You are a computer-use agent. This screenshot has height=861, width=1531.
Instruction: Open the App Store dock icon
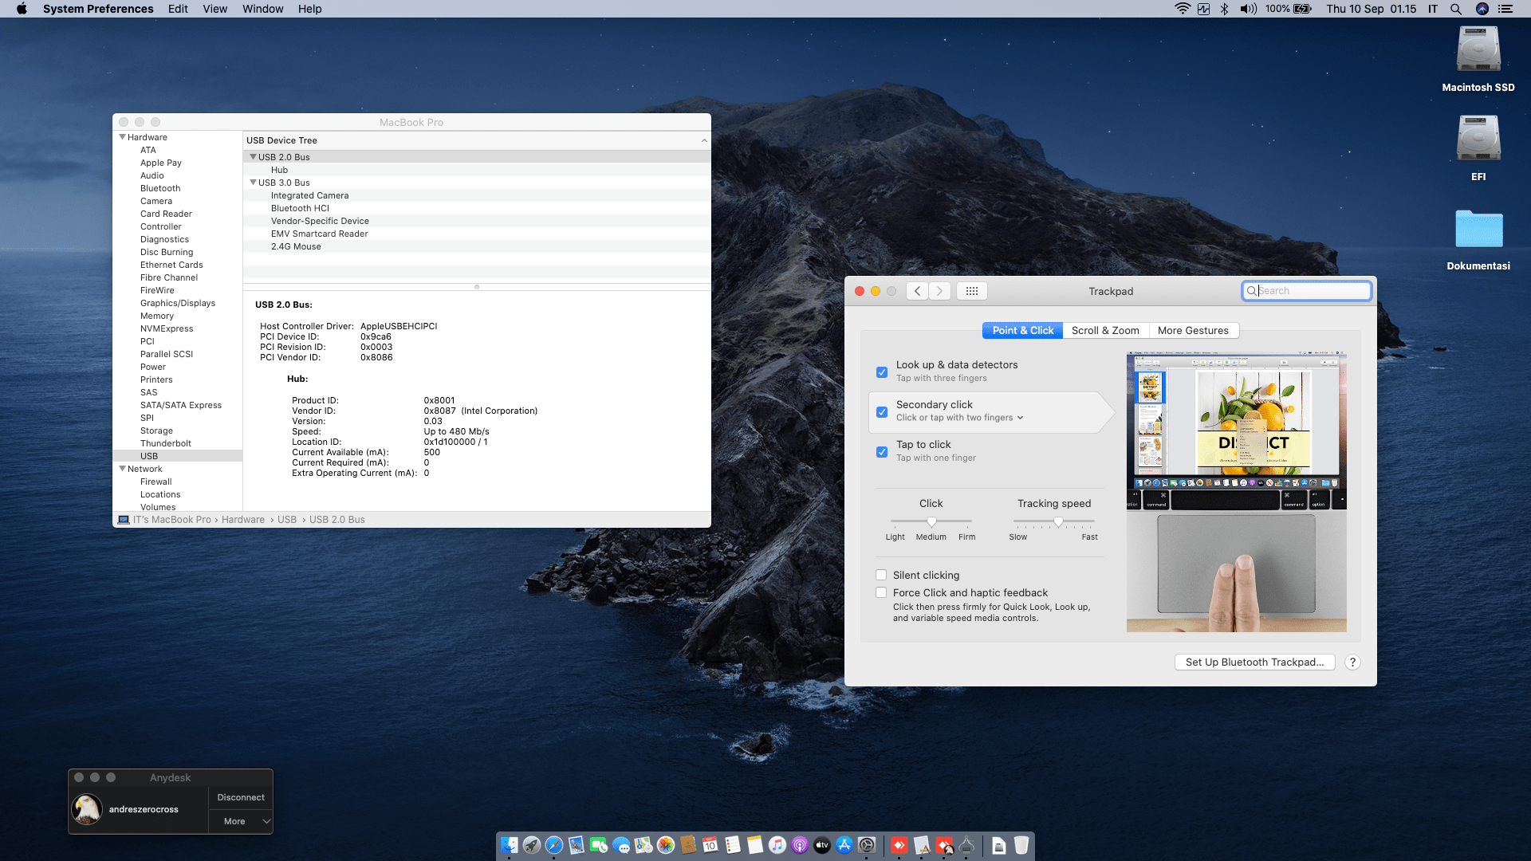844,845
